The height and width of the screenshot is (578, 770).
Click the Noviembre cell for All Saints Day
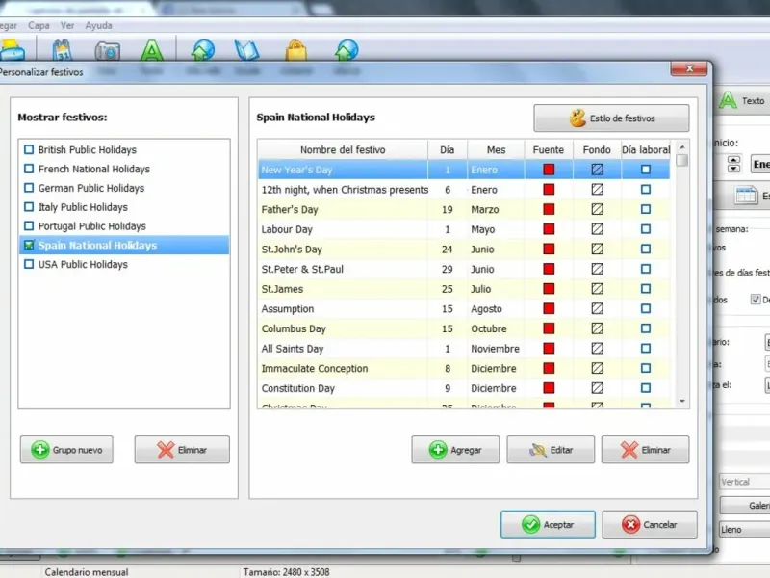tap(495, 349)
